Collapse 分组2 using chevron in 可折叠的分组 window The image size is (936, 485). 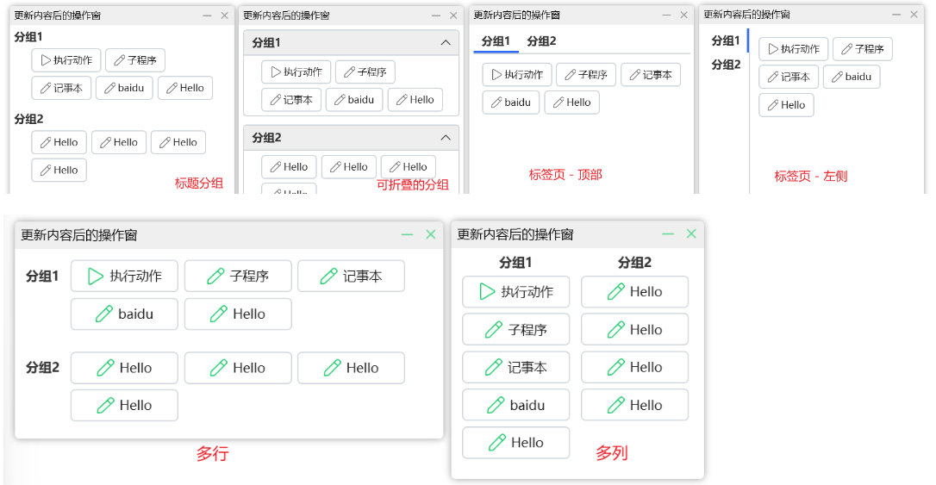click(x=446, y=138)
